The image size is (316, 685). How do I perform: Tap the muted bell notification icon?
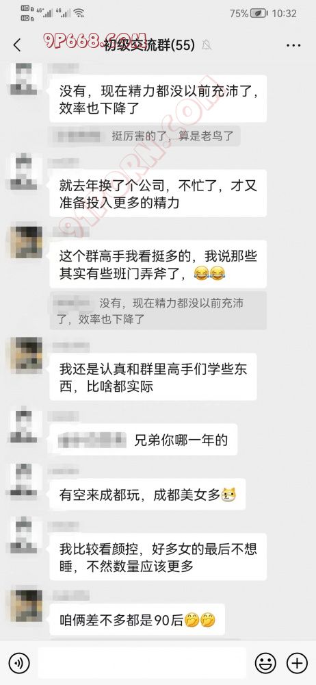(207, 45)
